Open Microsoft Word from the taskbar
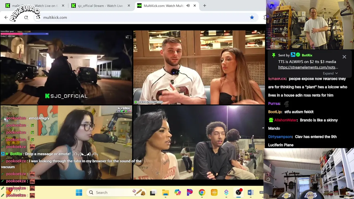354x199 pixels. pos(251,192)
